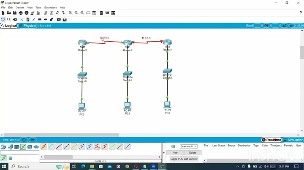Click the device search input field

coord(20,153)
